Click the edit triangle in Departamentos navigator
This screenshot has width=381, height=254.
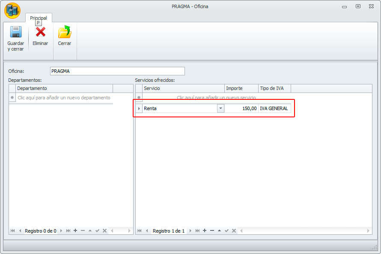90,230
